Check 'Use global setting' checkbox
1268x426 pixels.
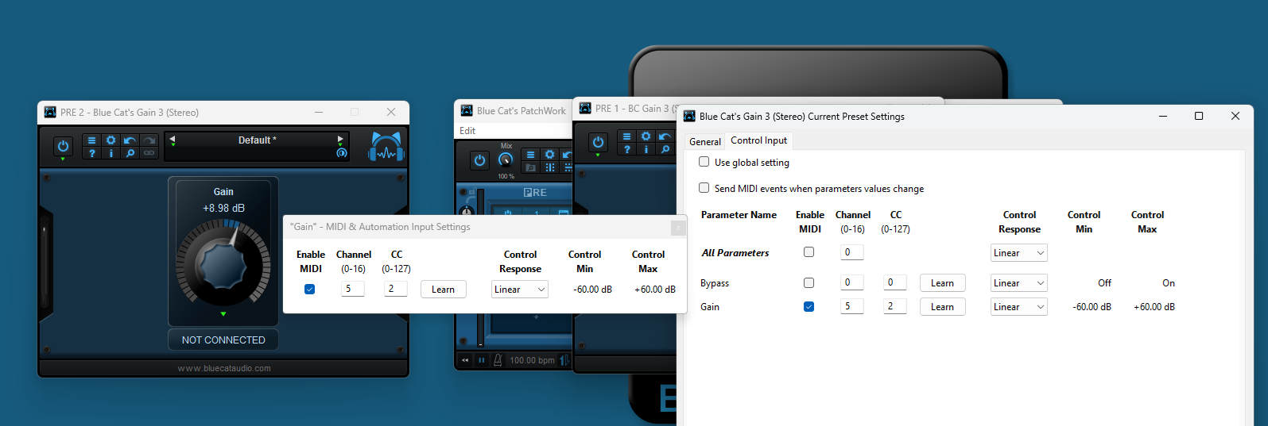pyautogui.click(x=704, y=162)
